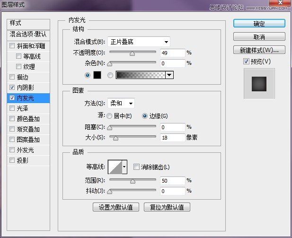The image size is (292, 238).
Task: Click the 阻塞 slider handle
Action: coord(110,128)
